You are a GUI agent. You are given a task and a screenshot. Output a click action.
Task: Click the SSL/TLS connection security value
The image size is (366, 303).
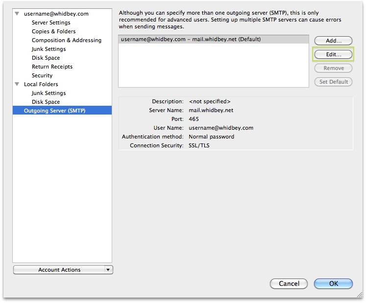[199, 145]
